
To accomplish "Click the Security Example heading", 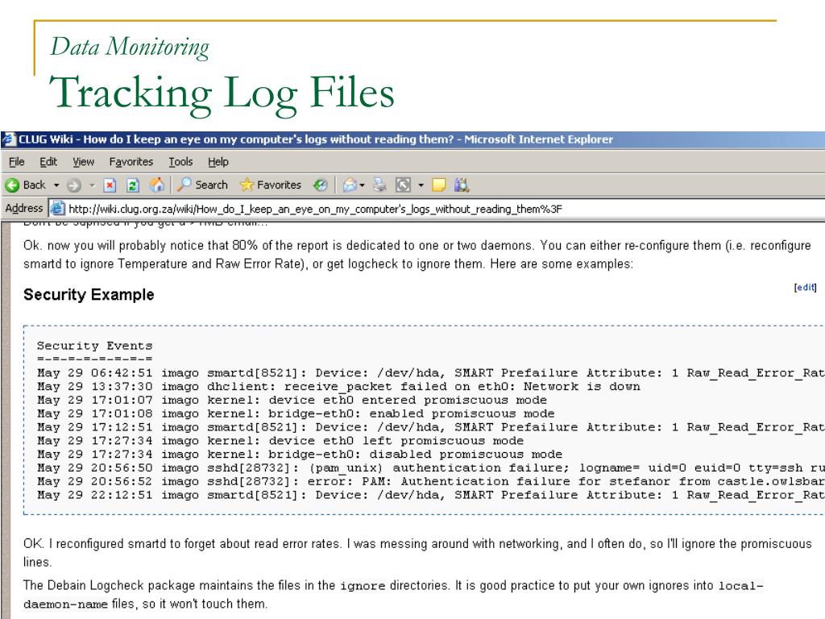I will point(89,295).
